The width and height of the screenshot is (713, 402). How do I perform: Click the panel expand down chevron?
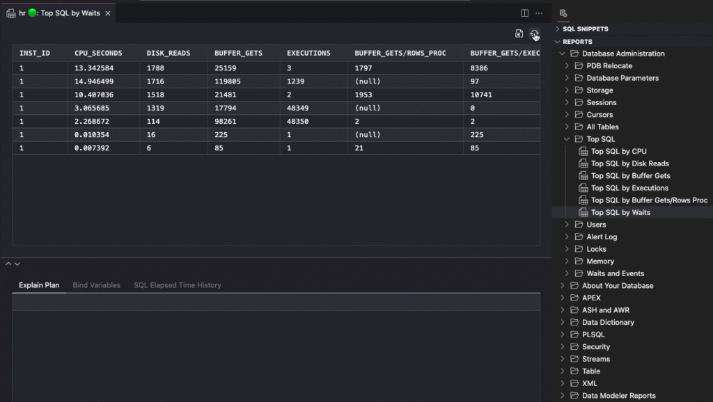pyautogui.click(x=17, y=264)
